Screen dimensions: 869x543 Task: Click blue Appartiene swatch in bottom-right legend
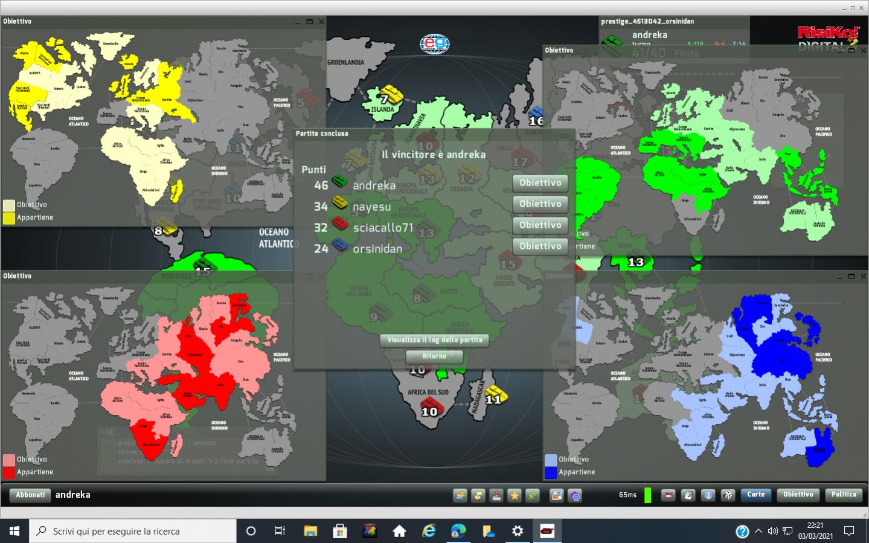551,472
